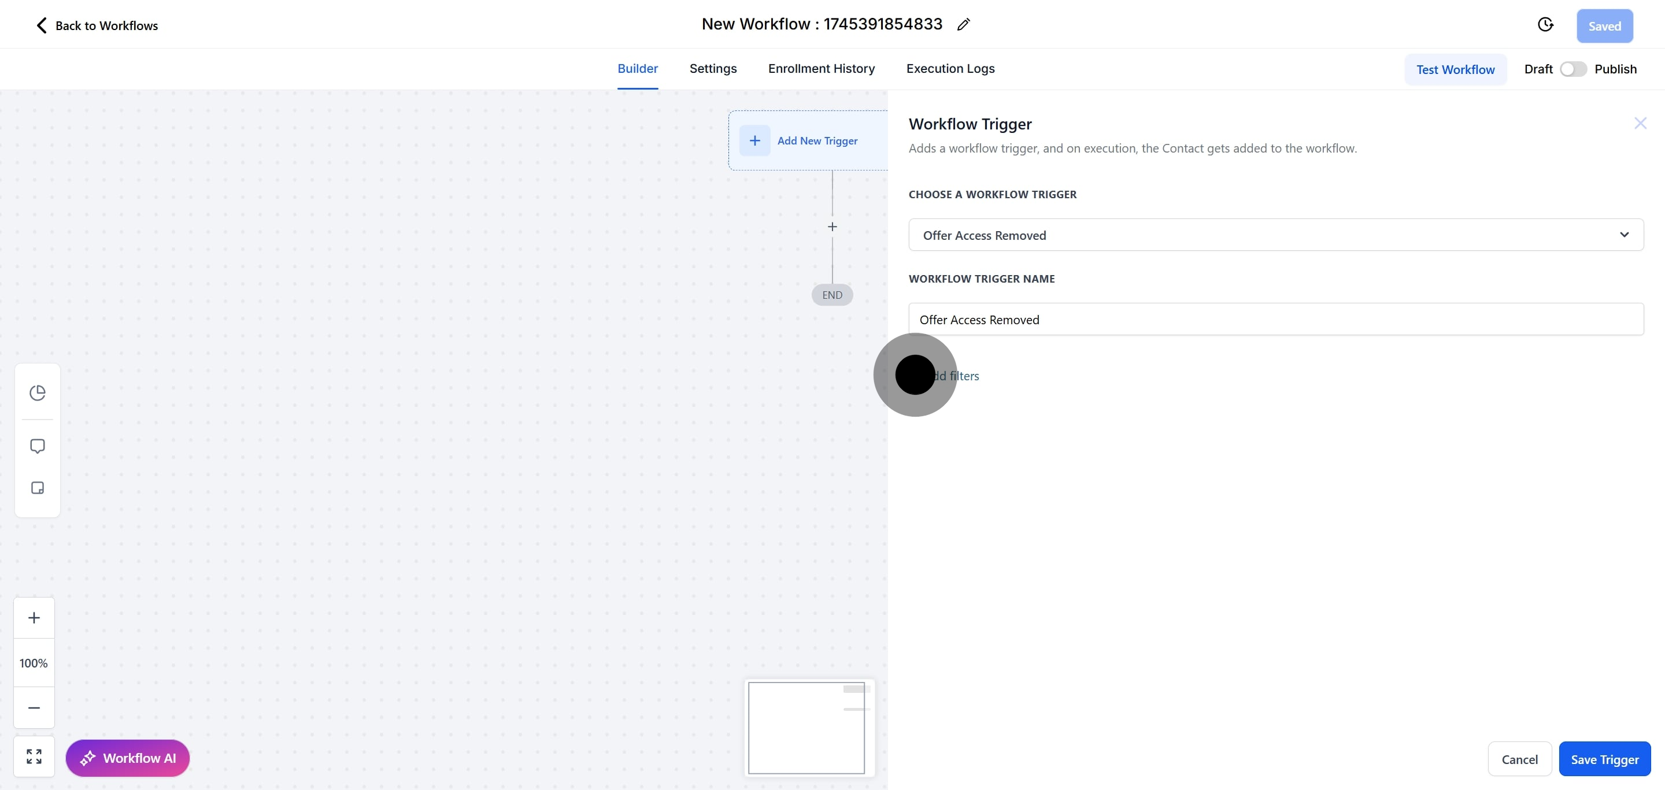
Task: Switch to the Settings tab
Action: pyautogui.click(x=713, y=68)
